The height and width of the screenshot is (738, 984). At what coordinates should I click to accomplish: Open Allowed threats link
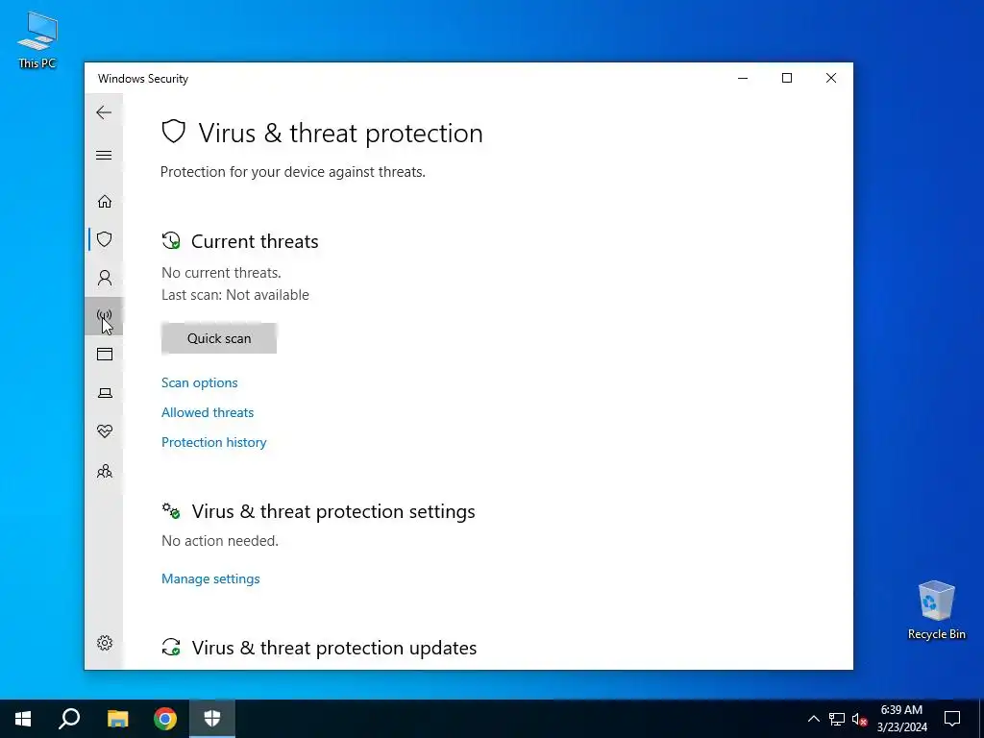pos(208,412)
